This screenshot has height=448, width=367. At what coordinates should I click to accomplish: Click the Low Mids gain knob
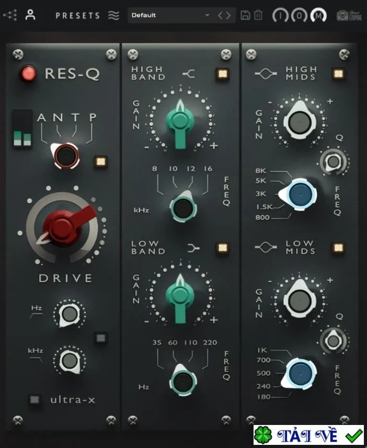pos(300,300)
